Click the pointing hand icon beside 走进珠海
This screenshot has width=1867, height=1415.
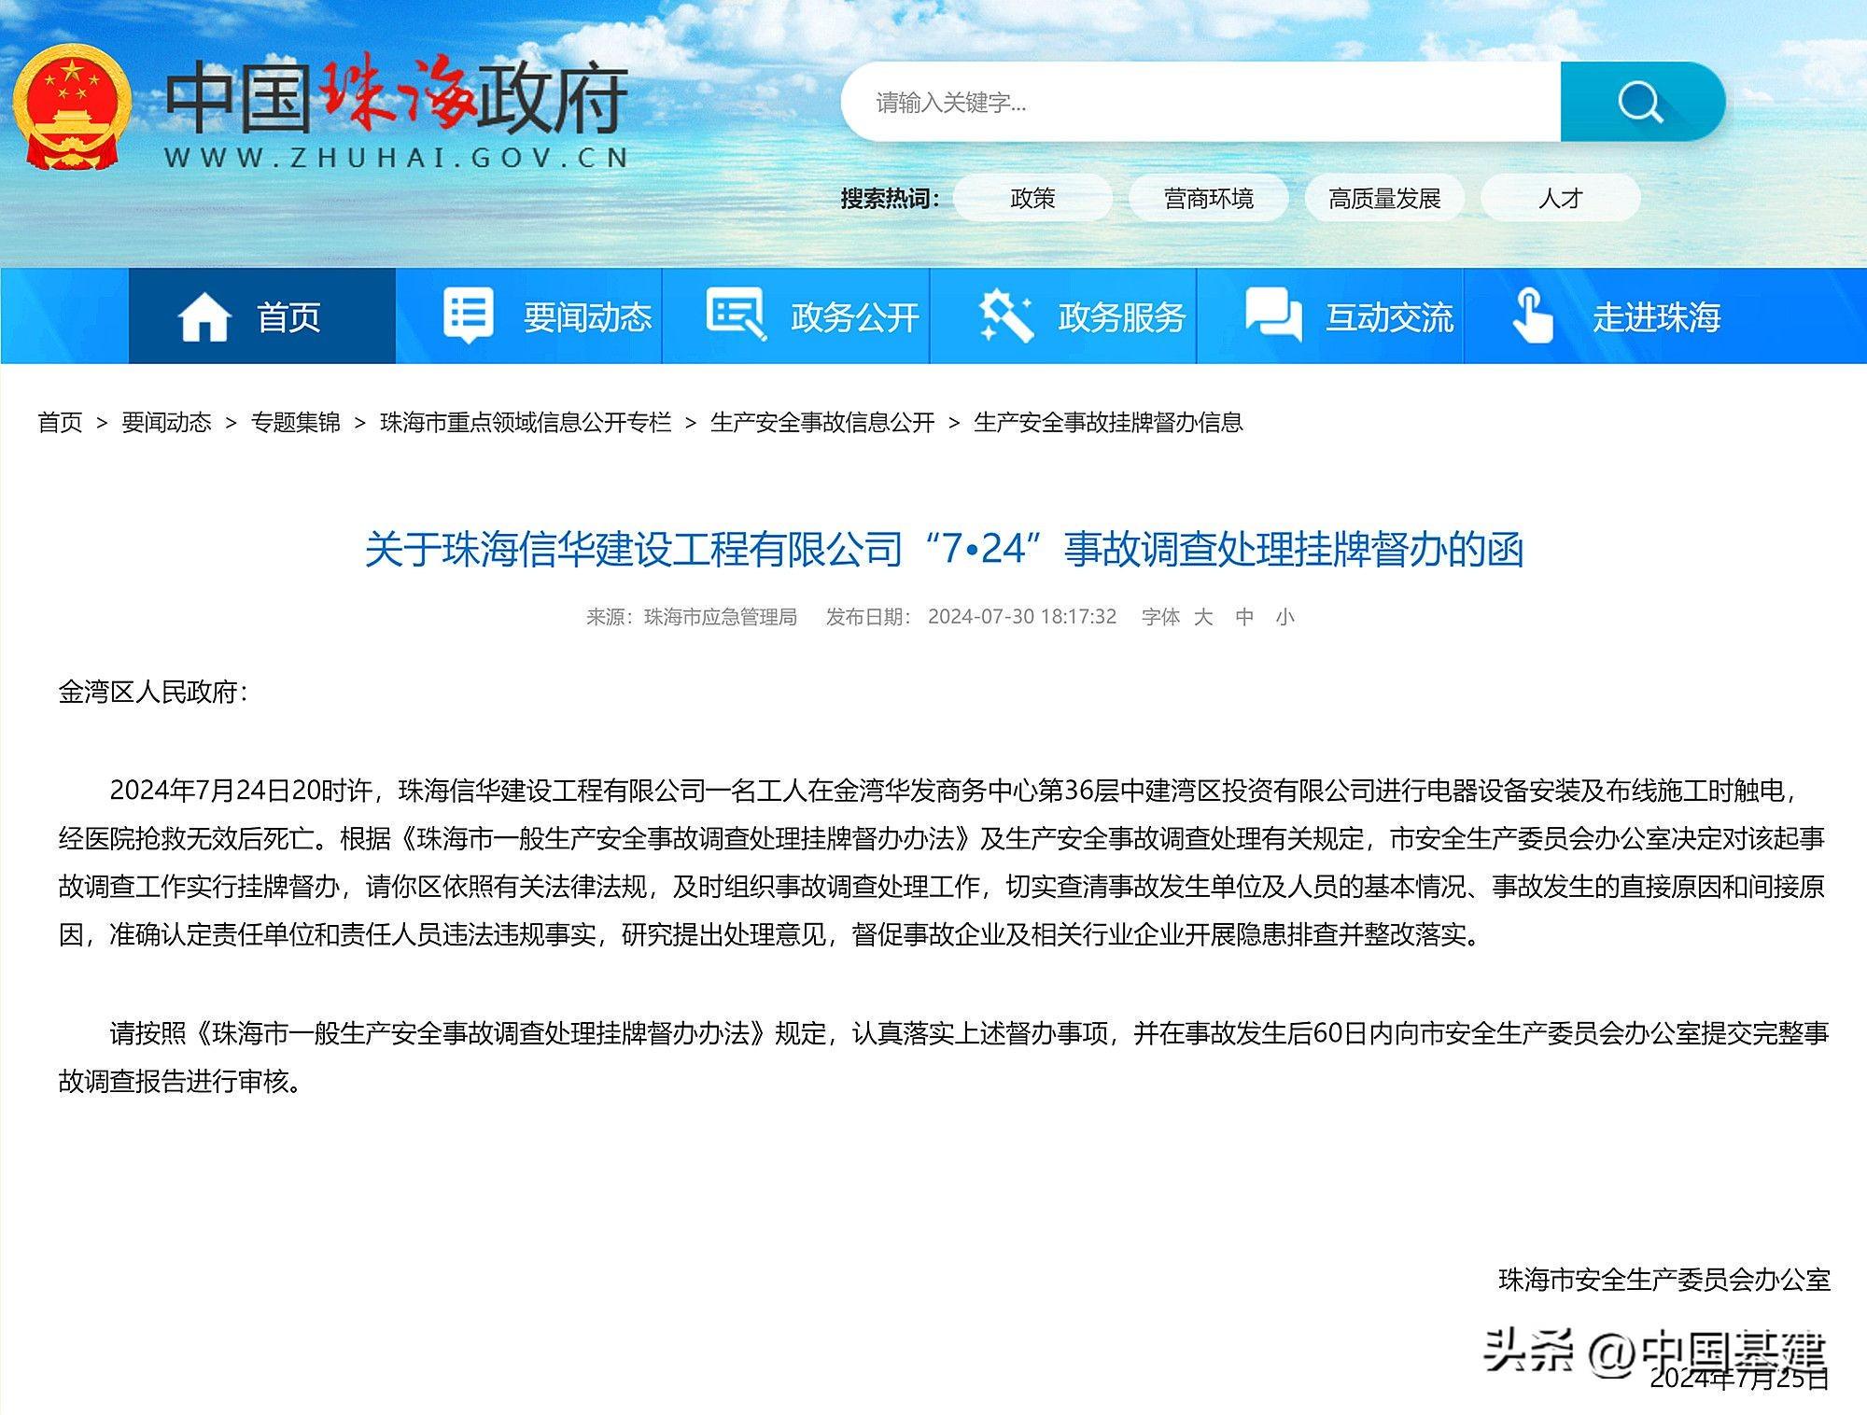pyautogui.click(x=1532, y=315)
